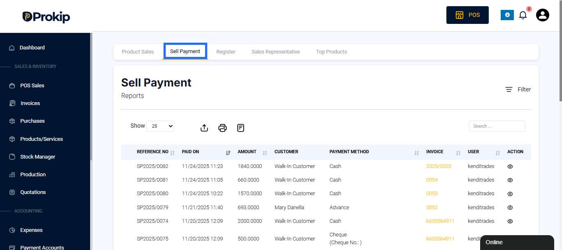
Task: Click the Stock Manager icon
Action: click(12, 157)
